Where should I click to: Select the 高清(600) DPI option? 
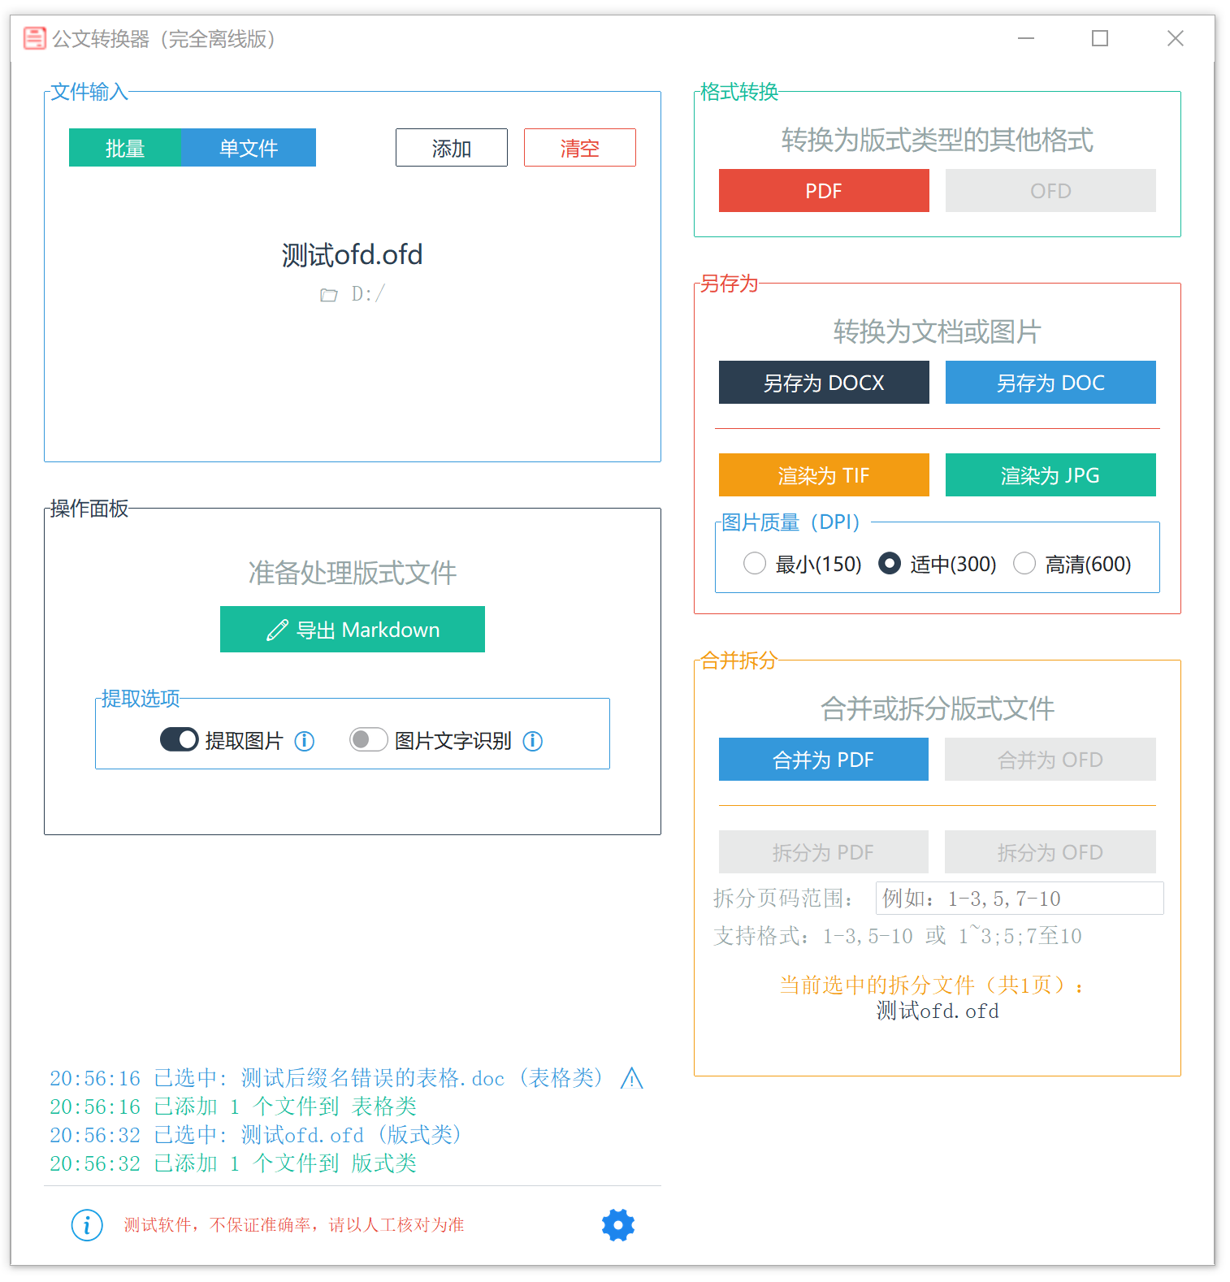coord(1024,563)
